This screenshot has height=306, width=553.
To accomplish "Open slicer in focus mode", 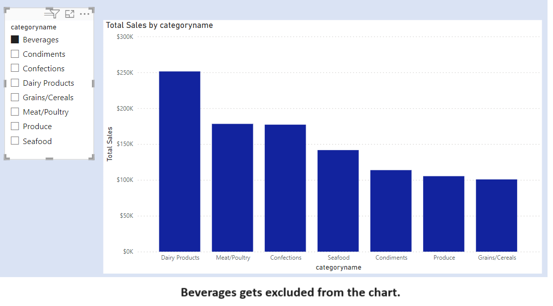I will point(70,14).
